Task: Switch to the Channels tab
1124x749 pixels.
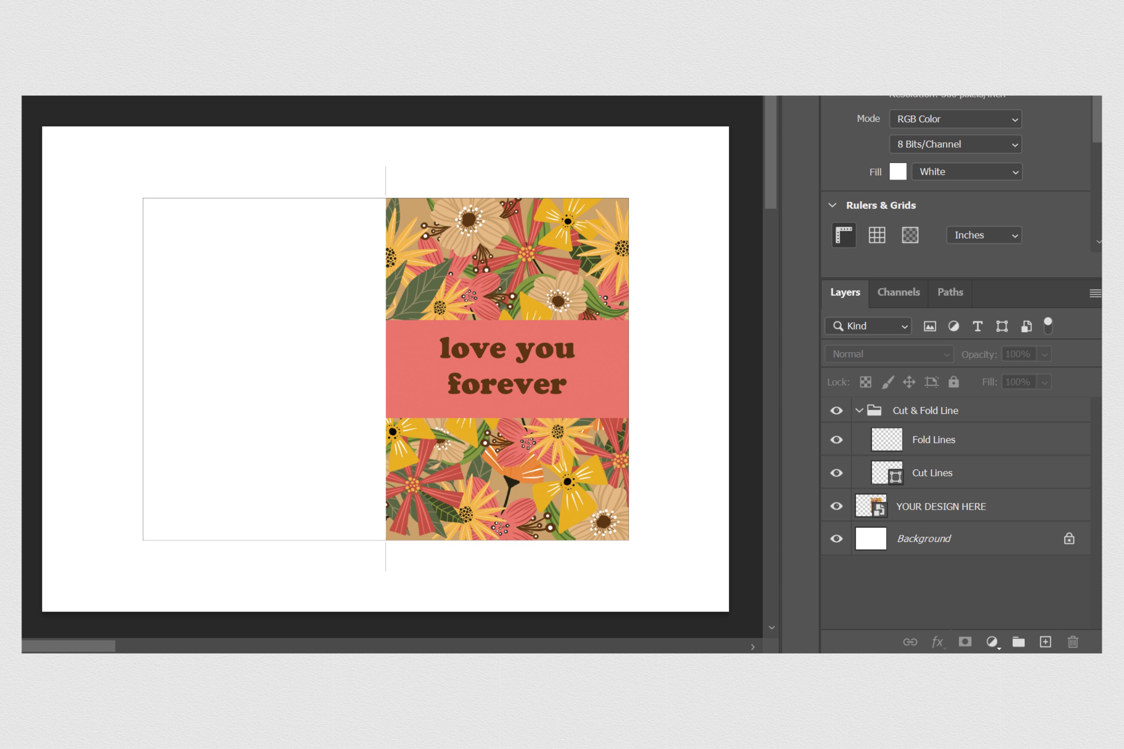Action: pyautogui.click(x=898, y=292)
